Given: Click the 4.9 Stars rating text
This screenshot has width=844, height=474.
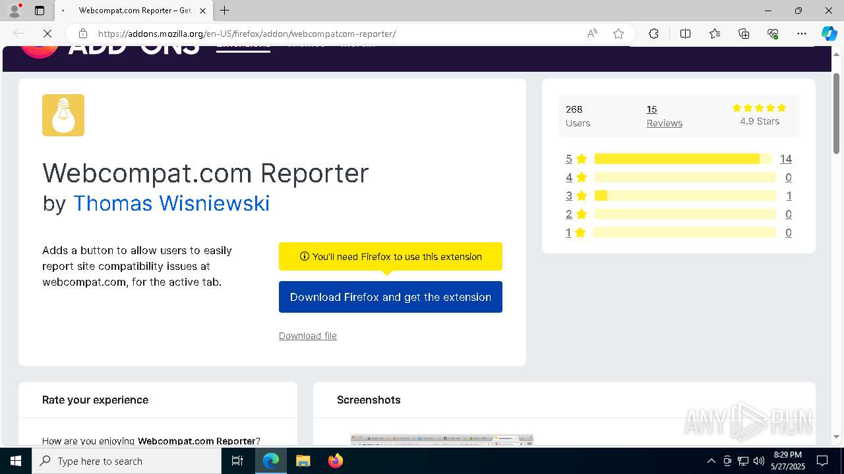Looking at the screenshot, I should tap(760, 121).
